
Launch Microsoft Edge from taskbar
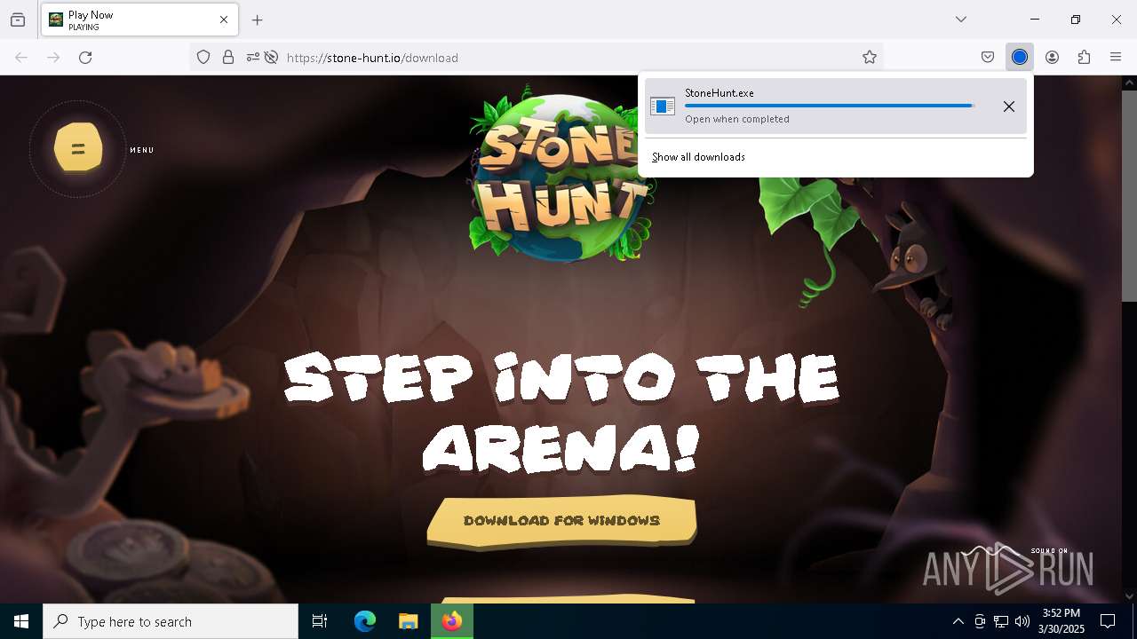pos(365,621)
